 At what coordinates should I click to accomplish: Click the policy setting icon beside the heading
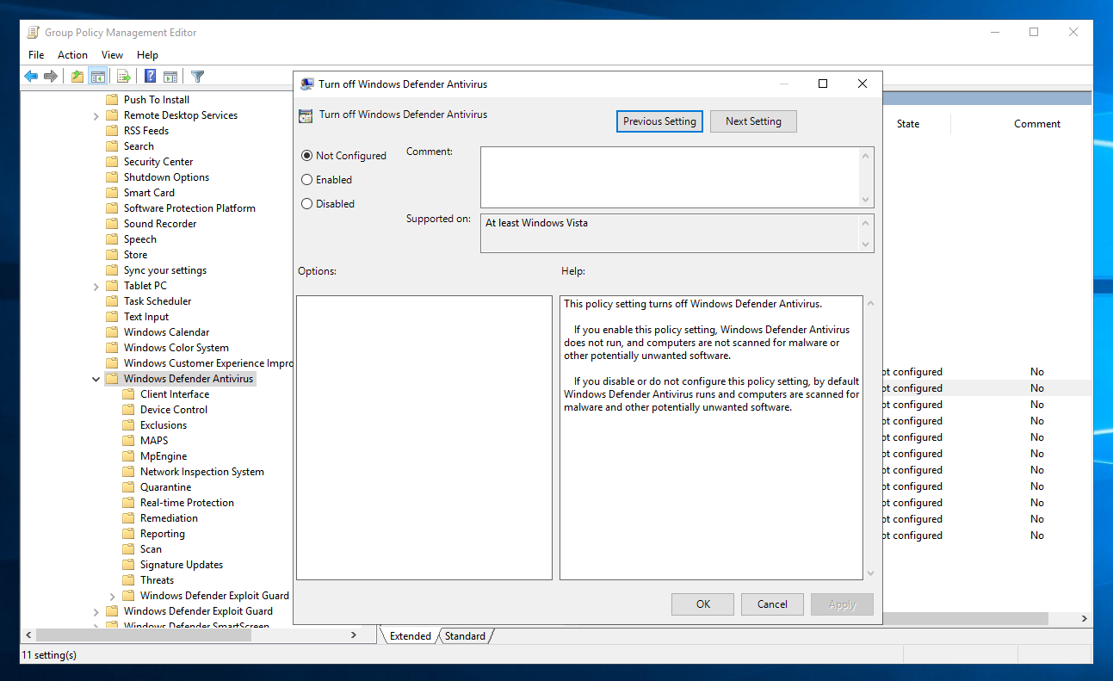click(305, 115)
